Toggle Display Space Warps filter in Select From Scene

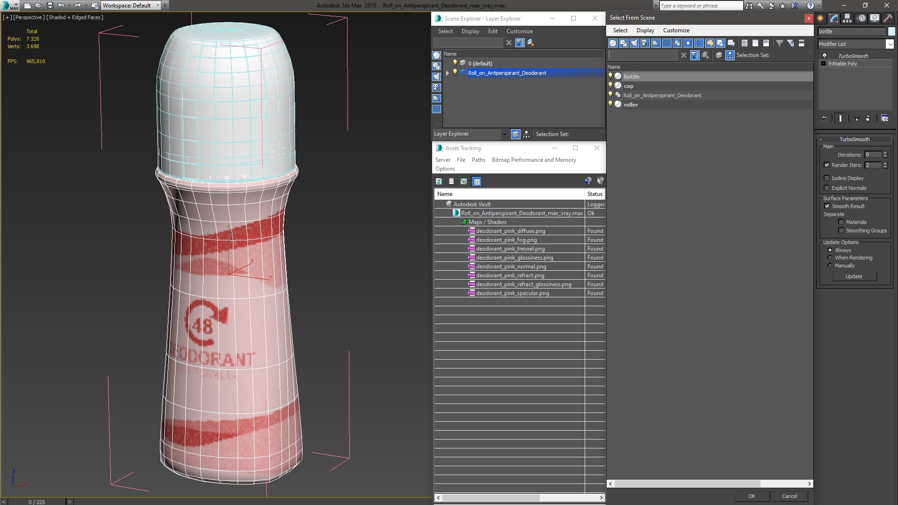click(666, 43)
